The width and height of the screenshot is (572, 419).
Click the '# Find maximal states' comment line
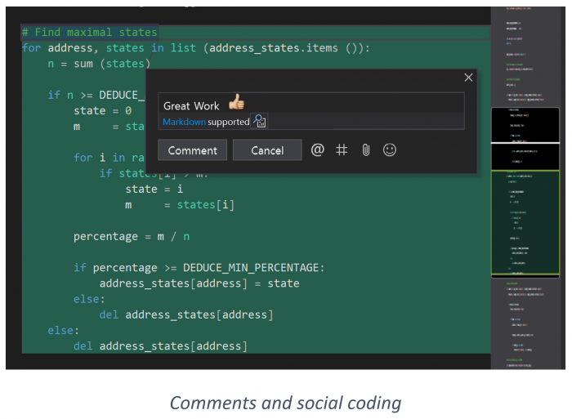click(89, 32)
